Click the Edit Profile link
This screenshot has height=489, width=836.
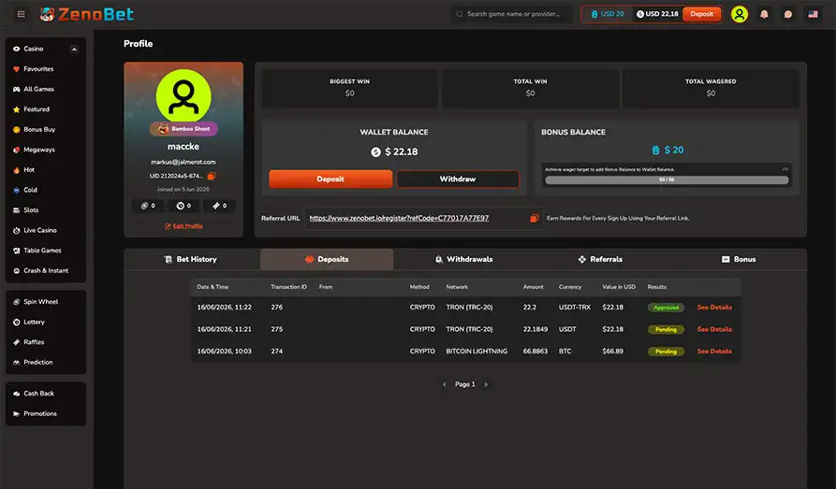click(183, 226)
